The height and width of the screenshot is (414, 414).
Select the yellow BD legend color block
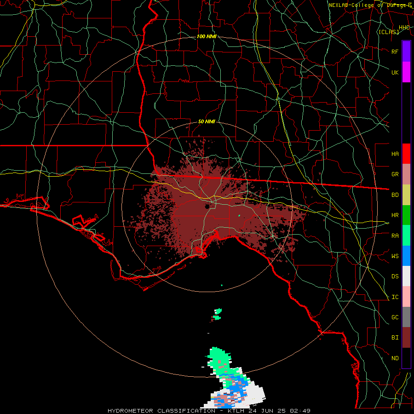coord(406,195)
